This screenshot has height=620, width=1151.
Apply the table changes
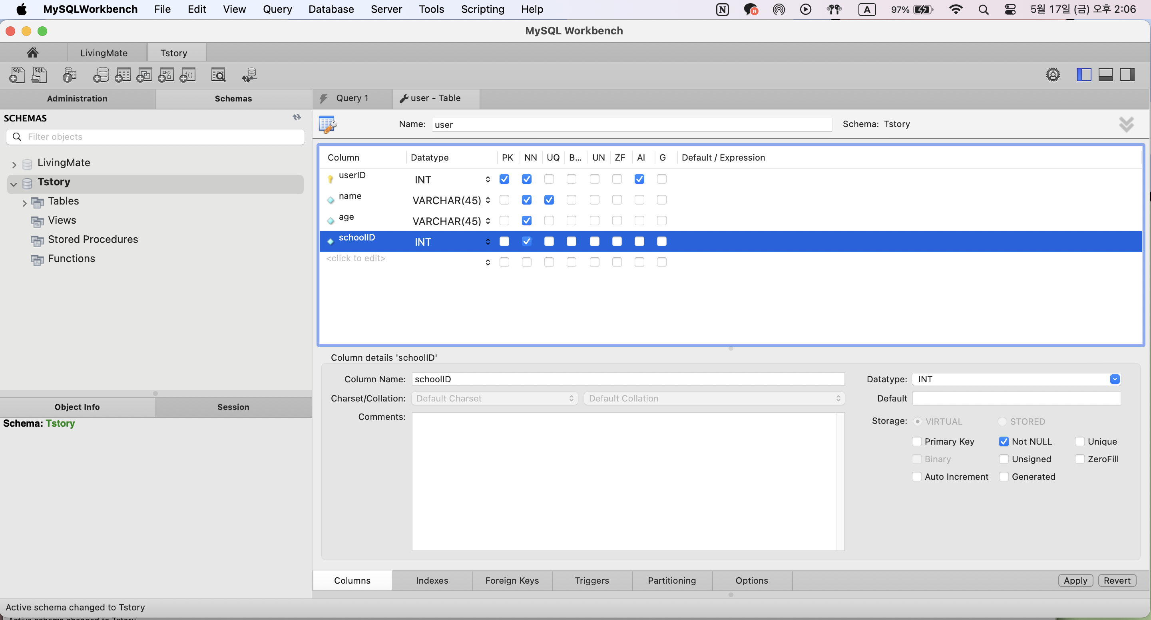[x=1075, y=580]
